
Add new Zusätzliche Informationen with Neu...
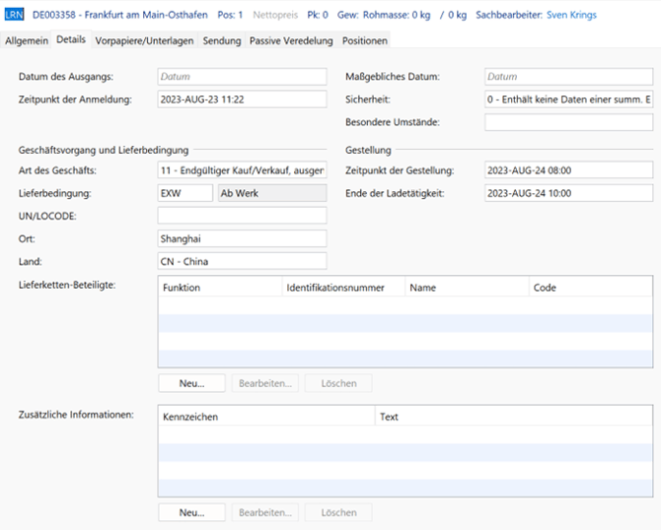[x=191, y=512]
